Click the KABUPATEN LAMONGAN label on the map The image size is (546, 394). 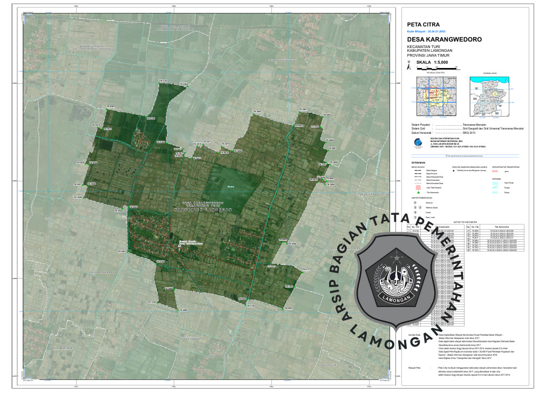(x=203, y=208)
